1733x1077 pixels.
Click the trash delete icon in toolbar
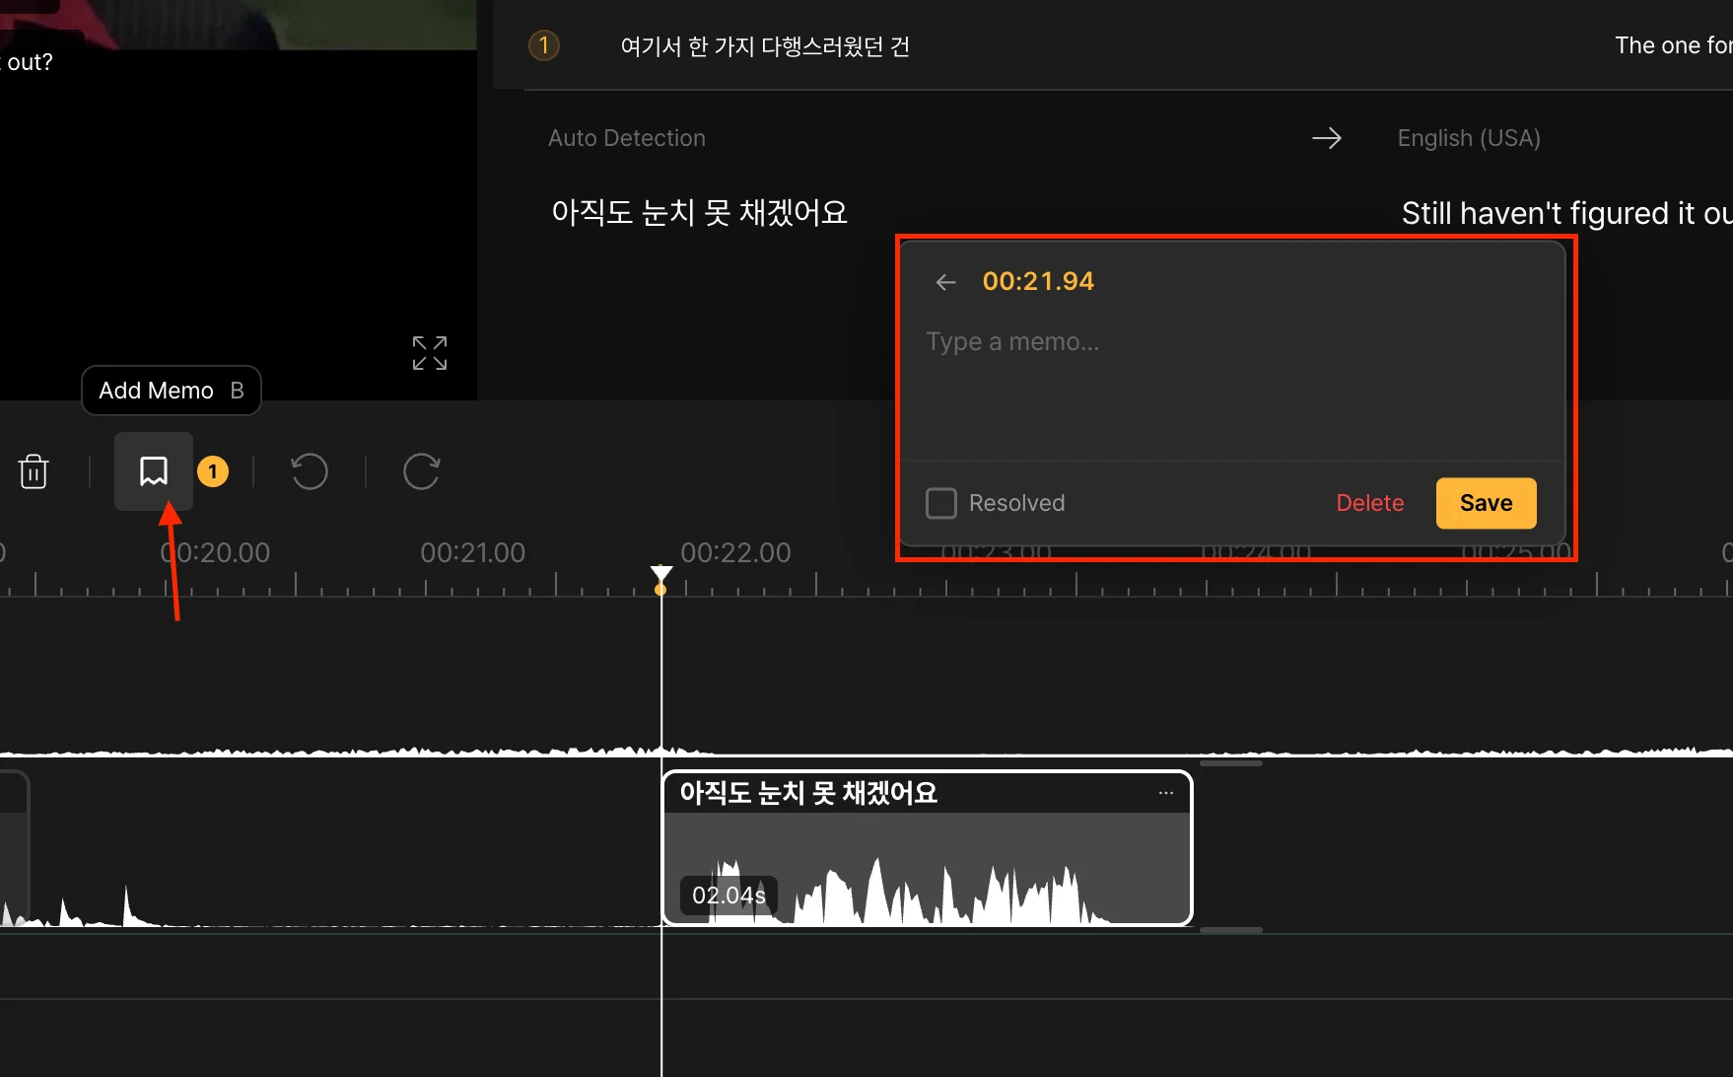[34, 471]
